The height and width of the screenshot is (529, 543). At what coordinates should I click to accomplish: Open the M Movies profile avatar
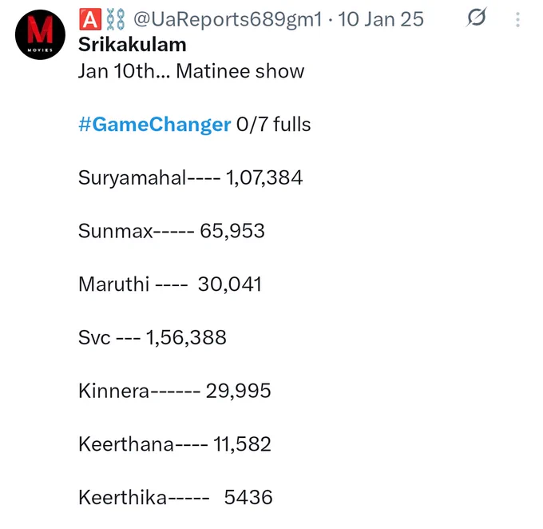[x=40, y=34]
